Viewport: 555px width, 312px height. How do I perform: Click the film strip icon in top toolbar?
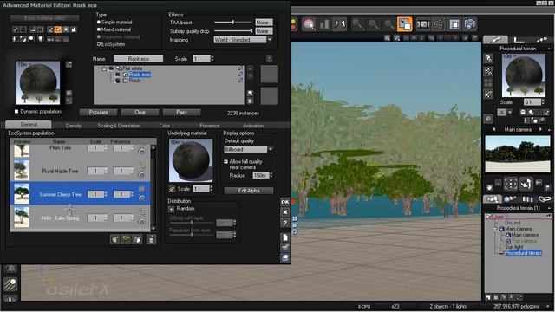(x=423, y=24)
